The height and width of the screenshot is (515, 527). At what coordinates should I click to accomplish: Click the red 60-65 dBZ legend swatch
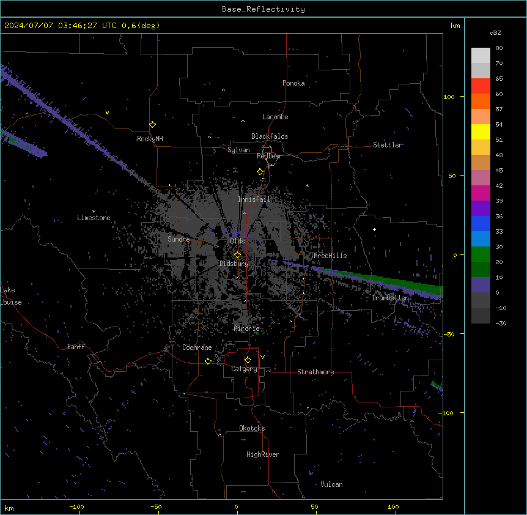coord(481,86)
